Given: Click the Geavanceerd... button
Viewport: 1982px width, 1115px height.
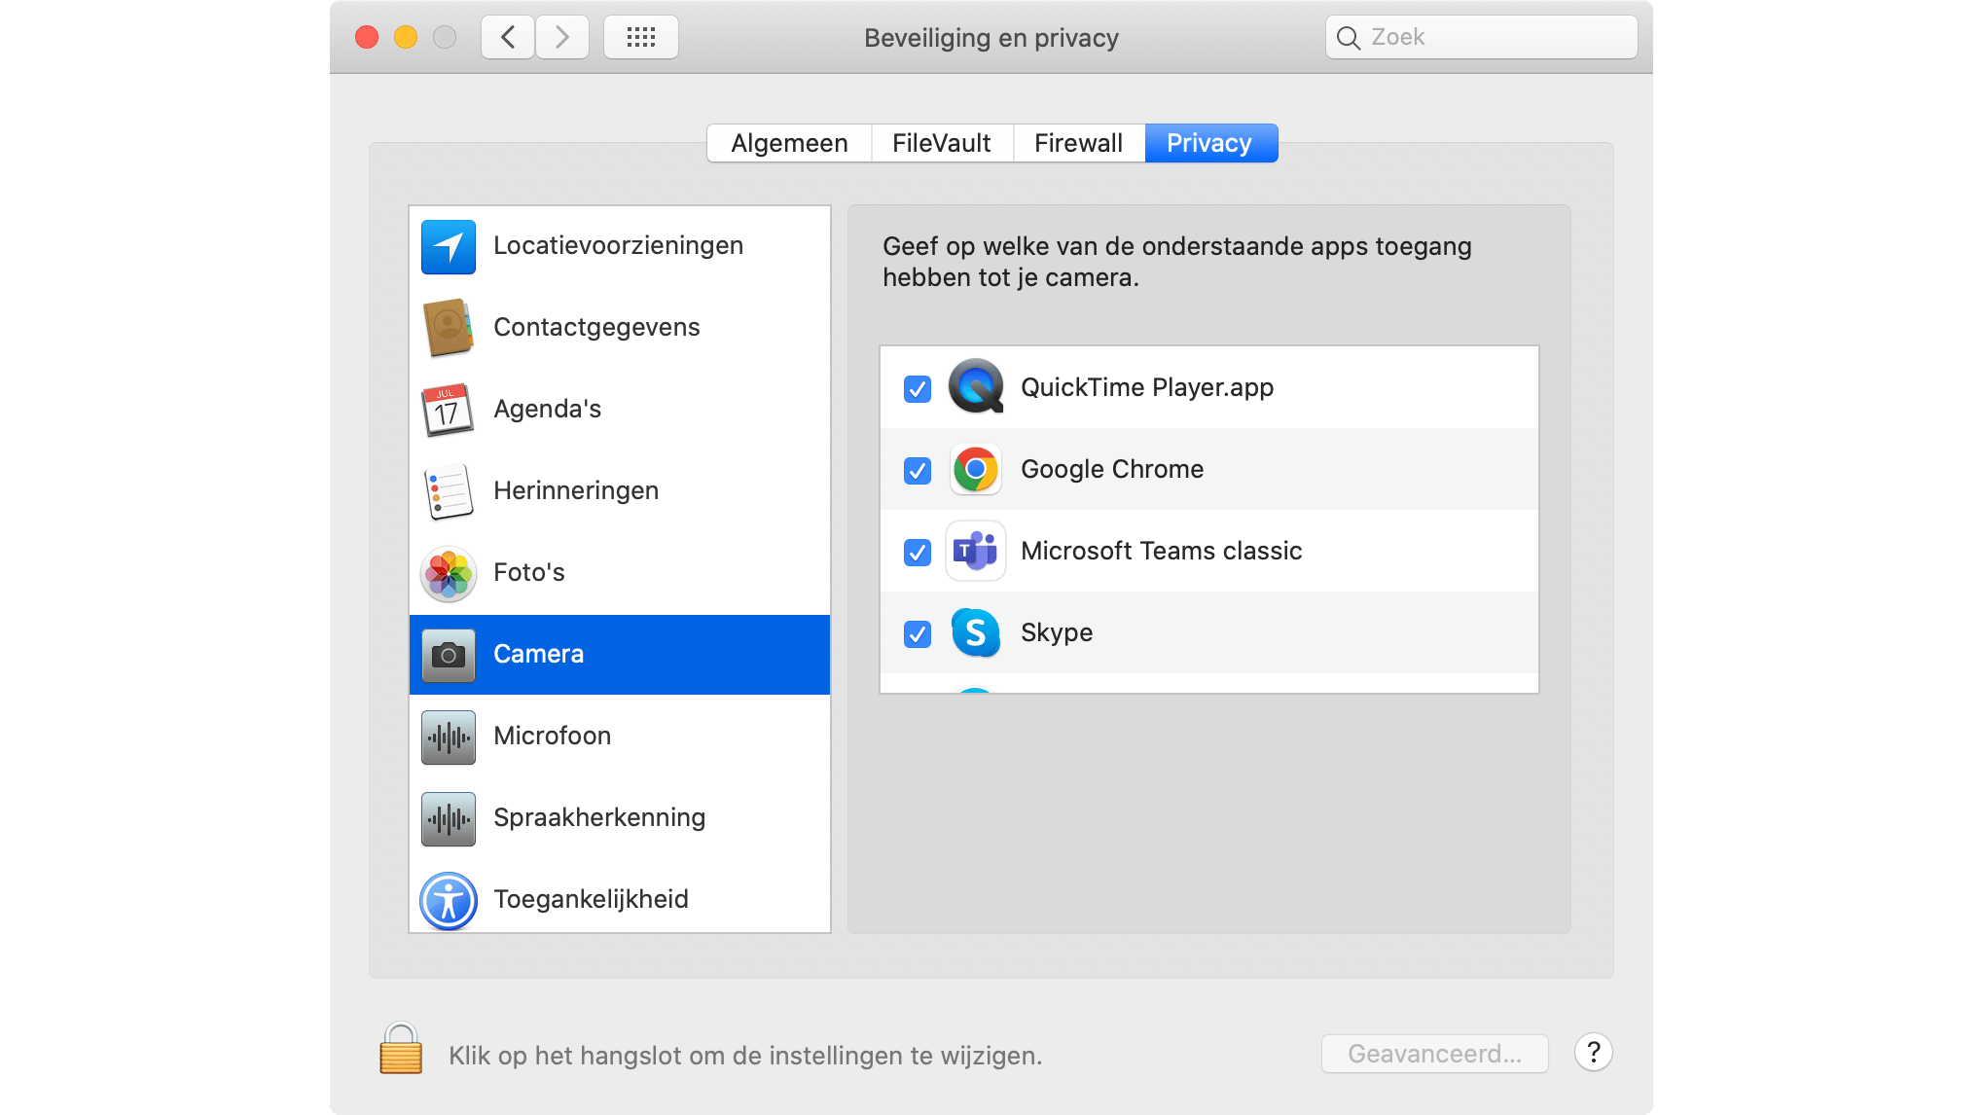Looking at the screenshot, I should click(1433, 1054).
